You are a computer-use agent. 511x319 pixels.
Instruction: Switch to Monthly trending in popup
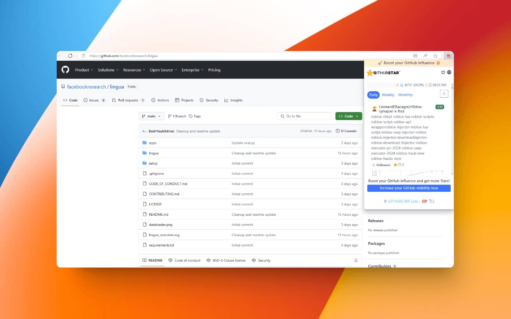click(x=405, y=95)
